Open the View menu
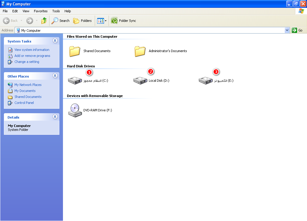Image resolution: width=307 pixels, height=221 pixels. 26,11
